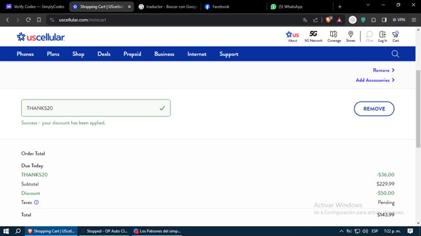Open the Log In icon
The height and width of the screenshot is (236, 421).
click(383, 37)
